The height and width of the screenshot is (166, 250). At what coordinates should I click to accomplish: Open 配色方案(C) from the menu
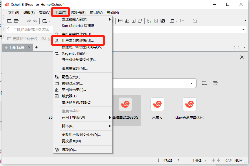(83, 77)
